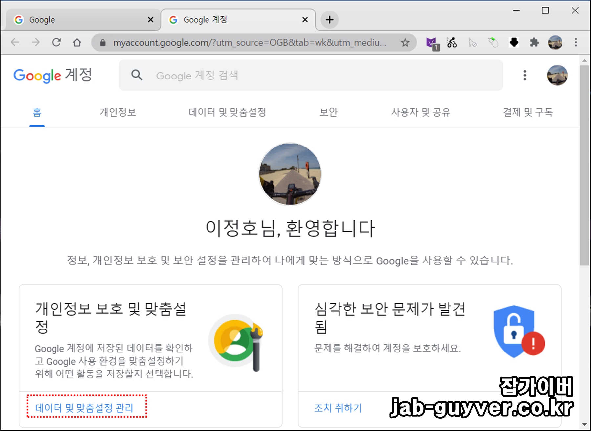591x431 pixels.
Task: Open the 결제 및 구독 tab
Action: [528, 112]
